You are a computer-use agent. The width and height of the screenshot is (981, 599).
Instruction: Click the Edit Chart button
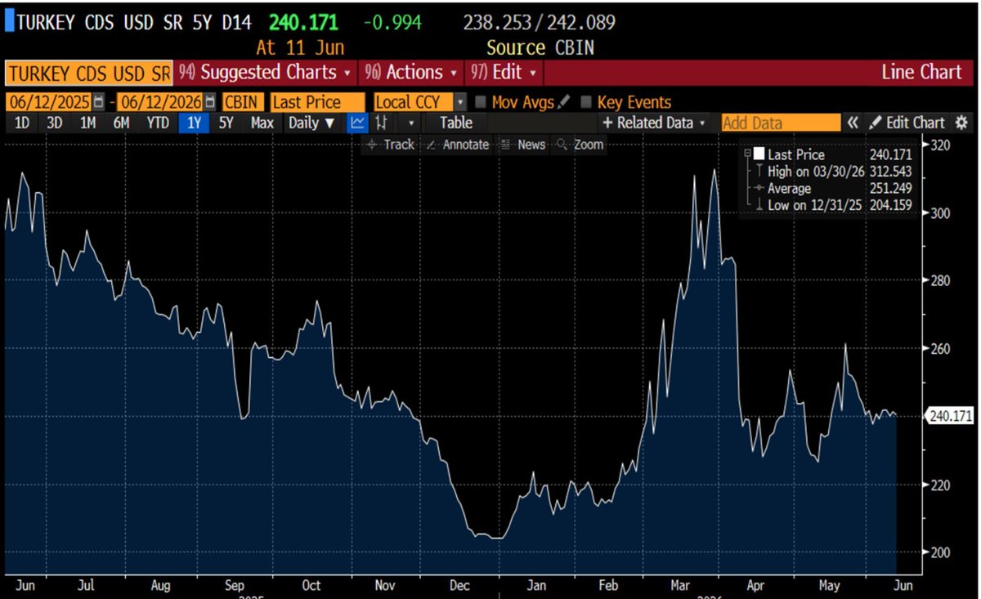click(906, 123)
